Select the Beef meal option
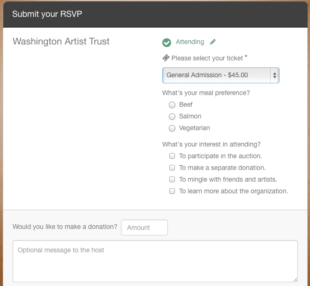The image size is (310, 286). [172, 105]
